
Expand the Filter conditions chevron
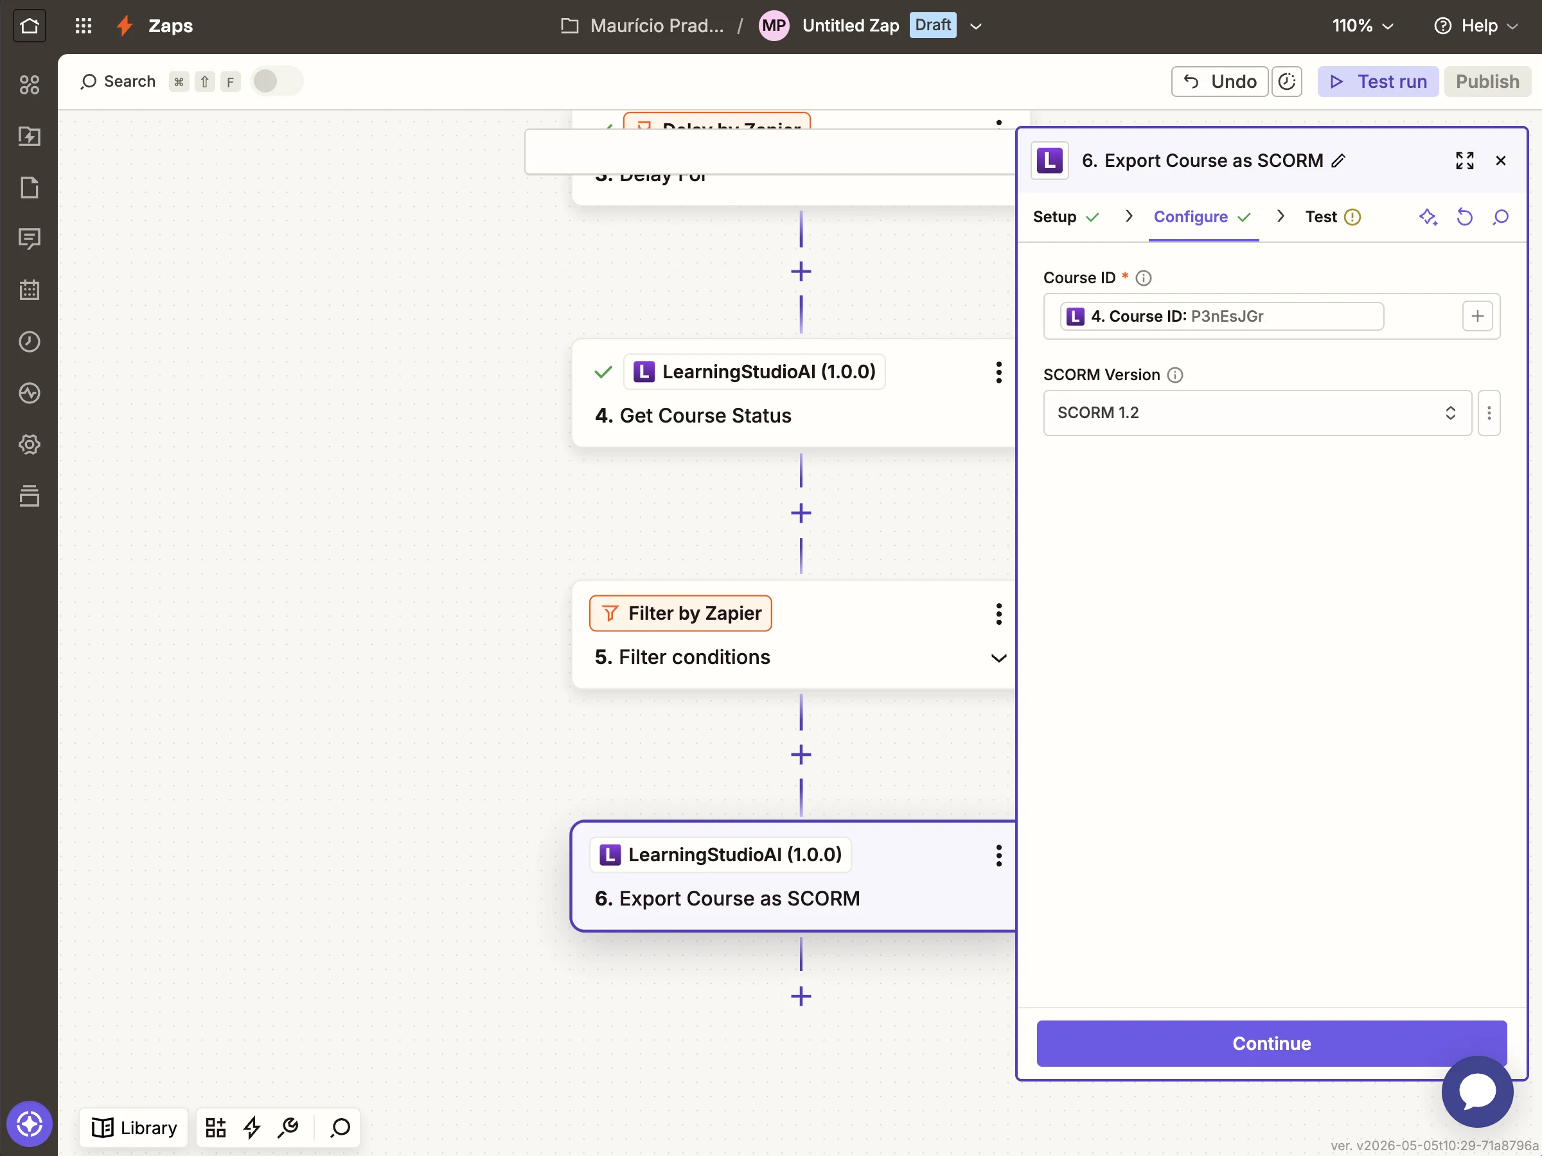click(998, 658)
